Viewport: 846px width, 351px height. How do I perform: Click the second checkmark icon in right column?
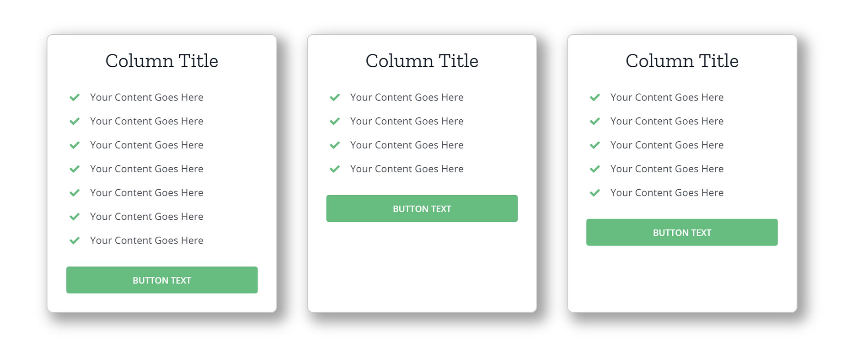[595, 121]
